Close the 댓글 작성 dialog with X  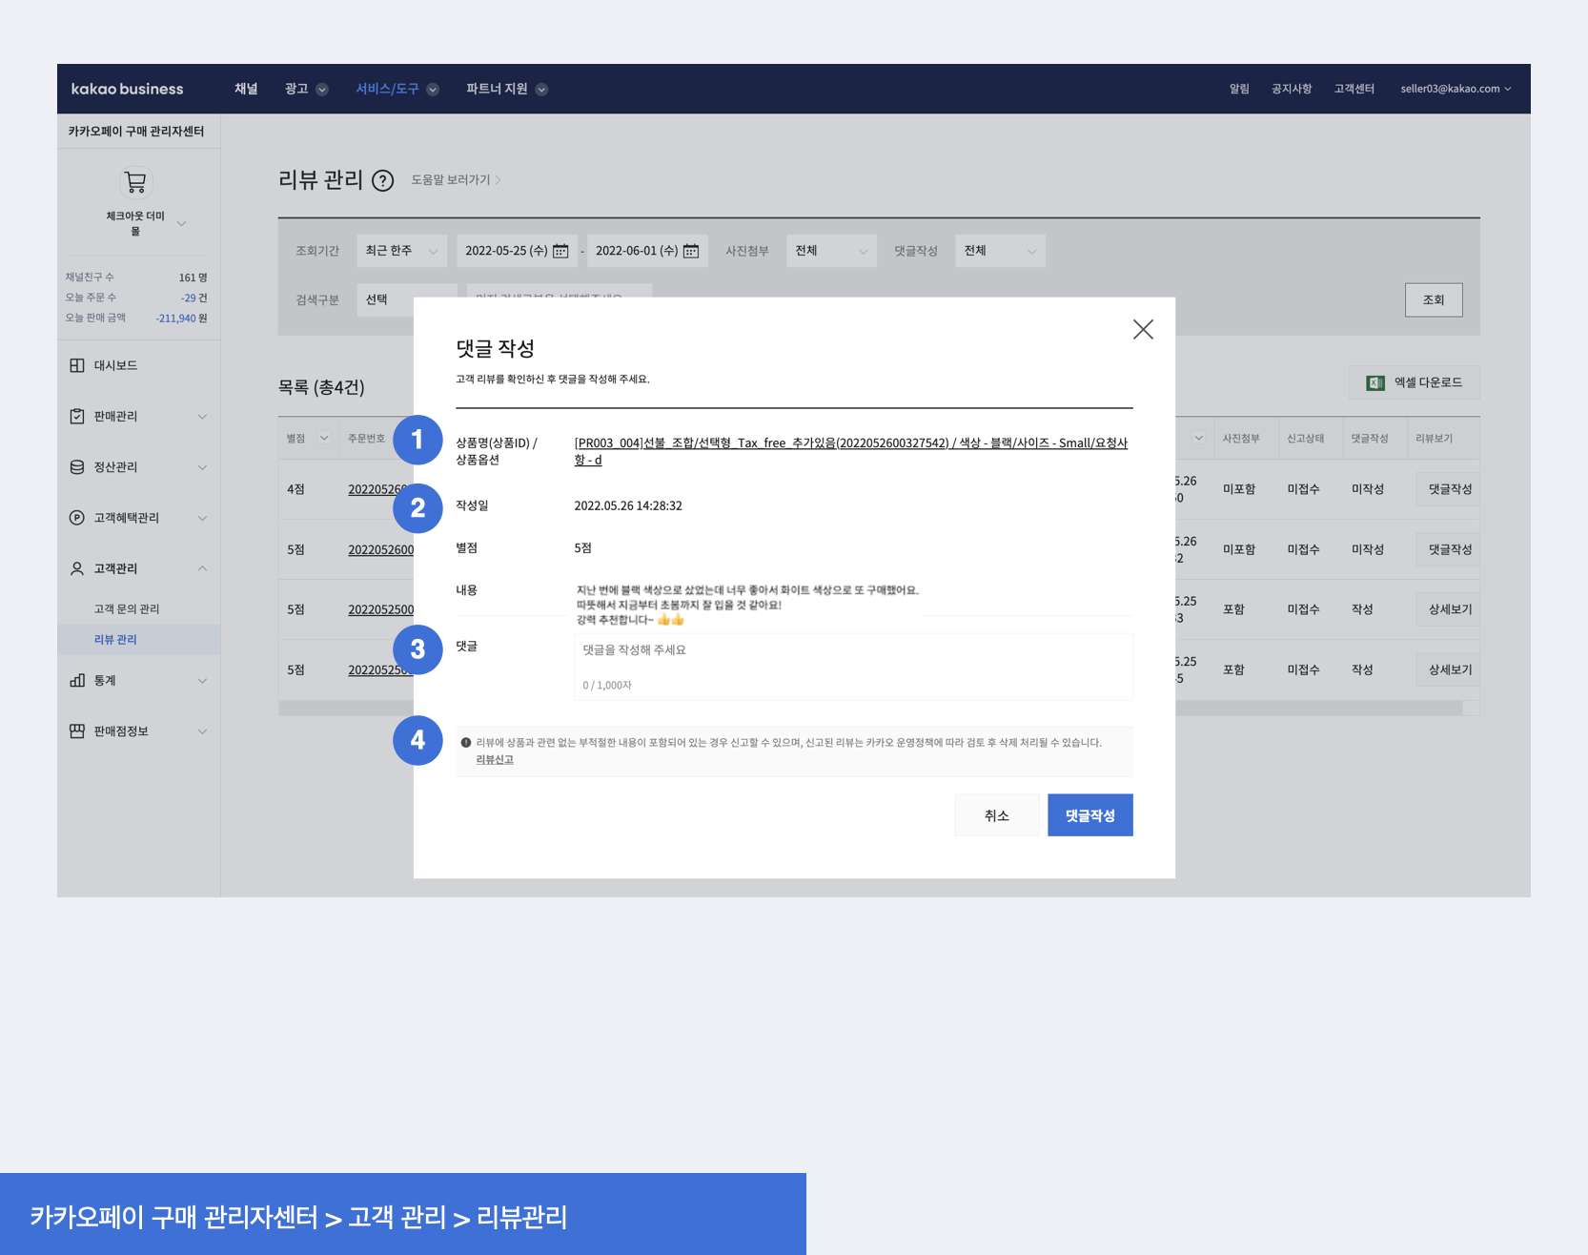[x=1143, y=330]
